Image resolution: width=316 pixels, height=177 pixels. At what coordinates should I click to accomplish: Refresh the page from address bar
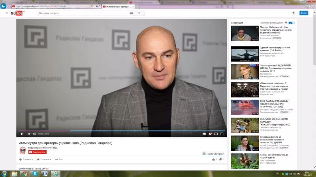click(x=100, y=6)
